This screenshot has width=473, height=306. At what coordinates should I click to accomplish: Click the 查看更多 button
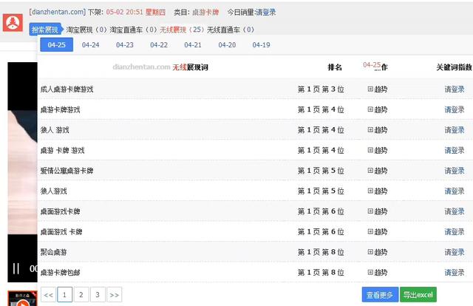click(x=380, y=294)
